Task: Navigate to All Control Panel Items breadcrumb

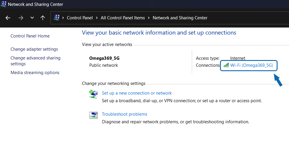Action: coord(123,18)
